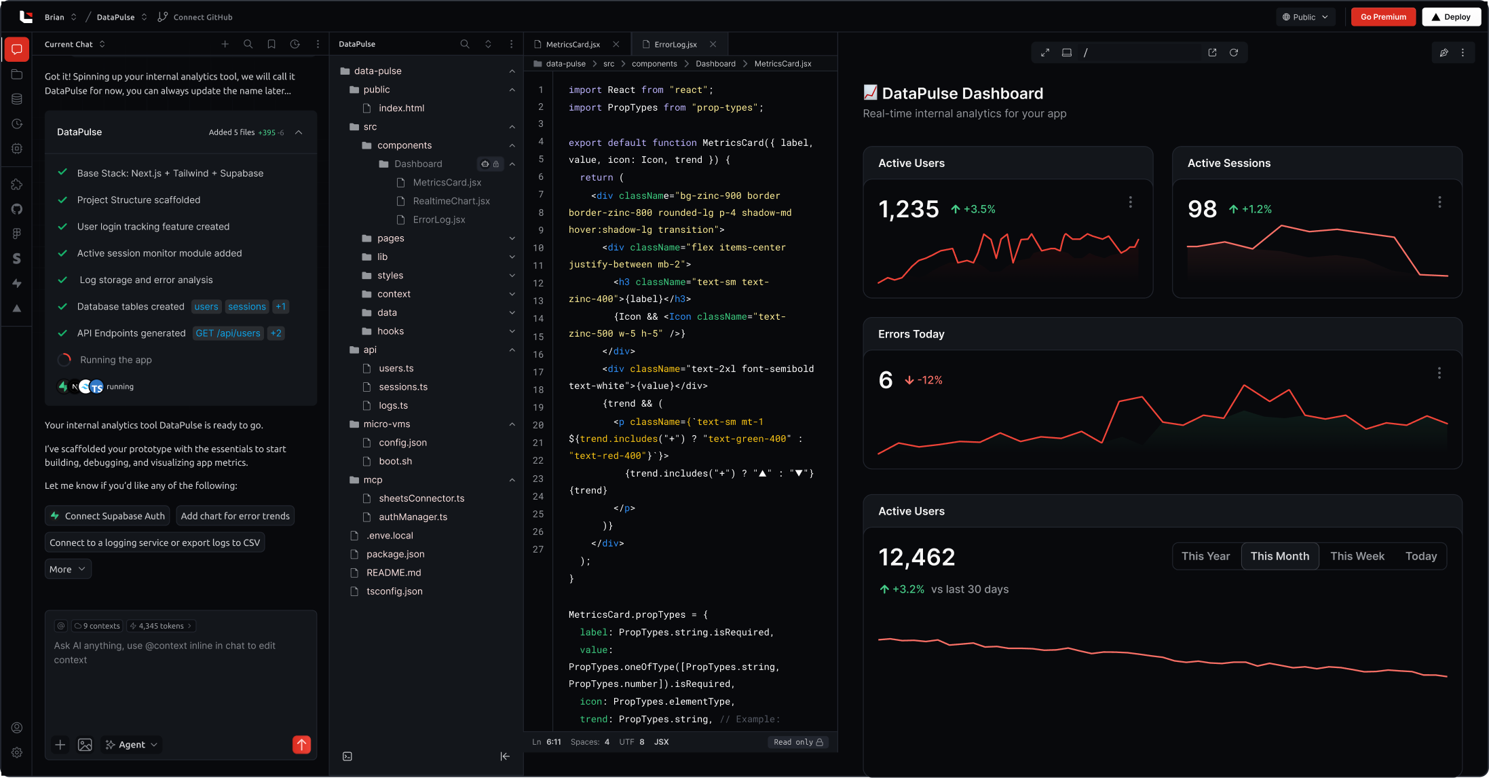1489x778 pixels.
Task: Add attachment with plus in chat input
Action: 60,745
